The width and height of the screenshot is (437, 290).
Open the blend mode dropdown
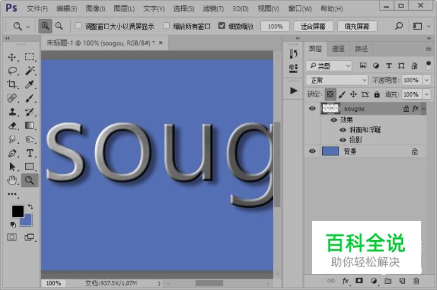[x=337, y=80]
